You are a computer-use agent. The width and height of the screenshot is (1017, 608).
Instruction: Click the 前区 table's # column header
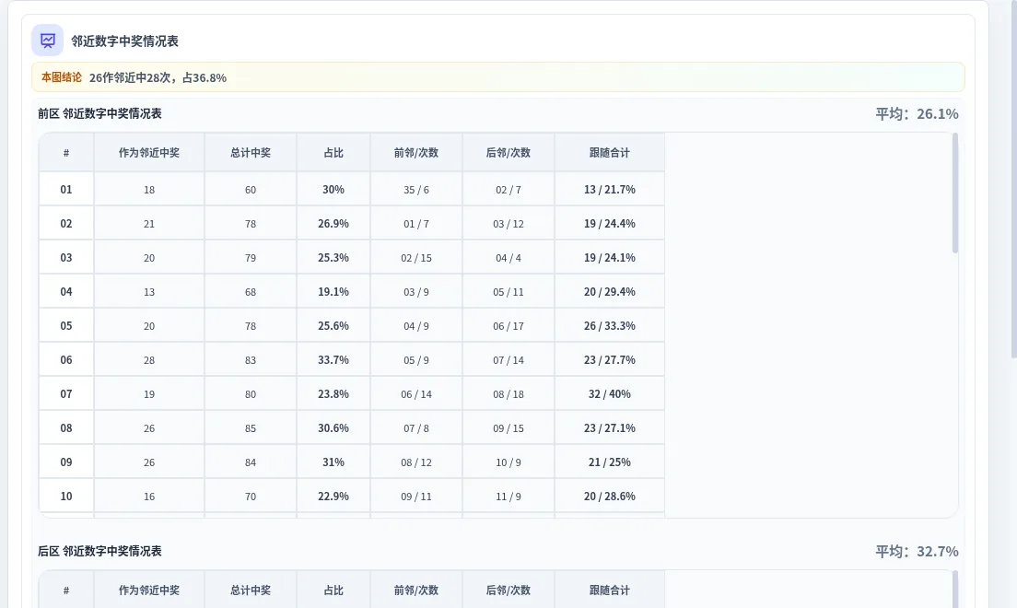(x=66, y=153)
